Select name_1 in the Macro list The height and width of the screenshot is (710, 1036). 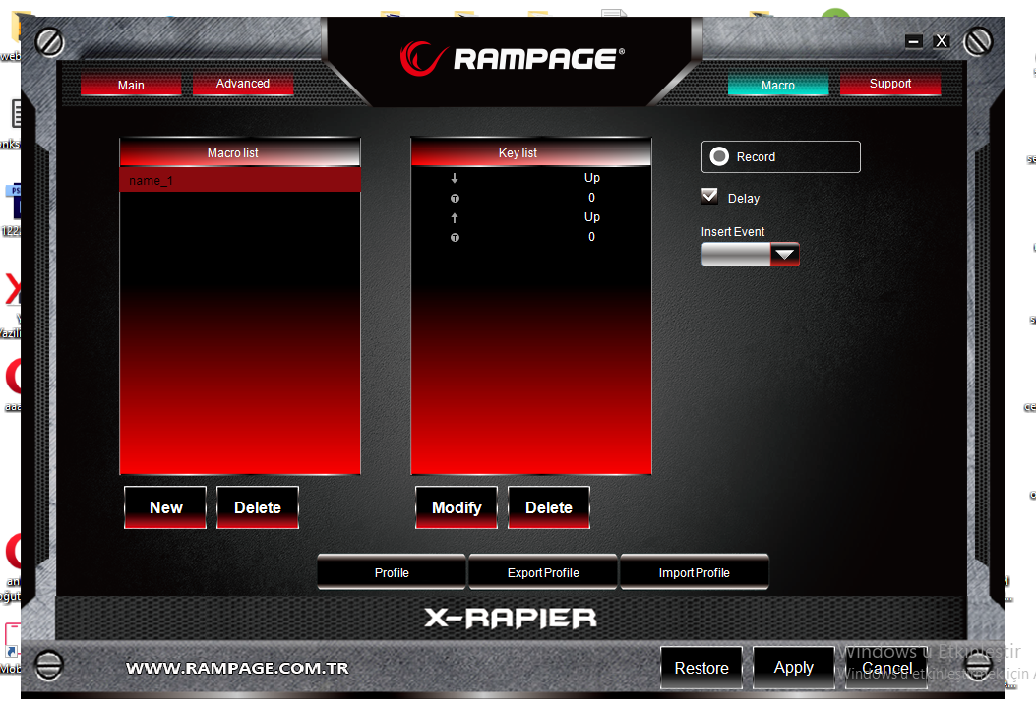pos(240,181)
